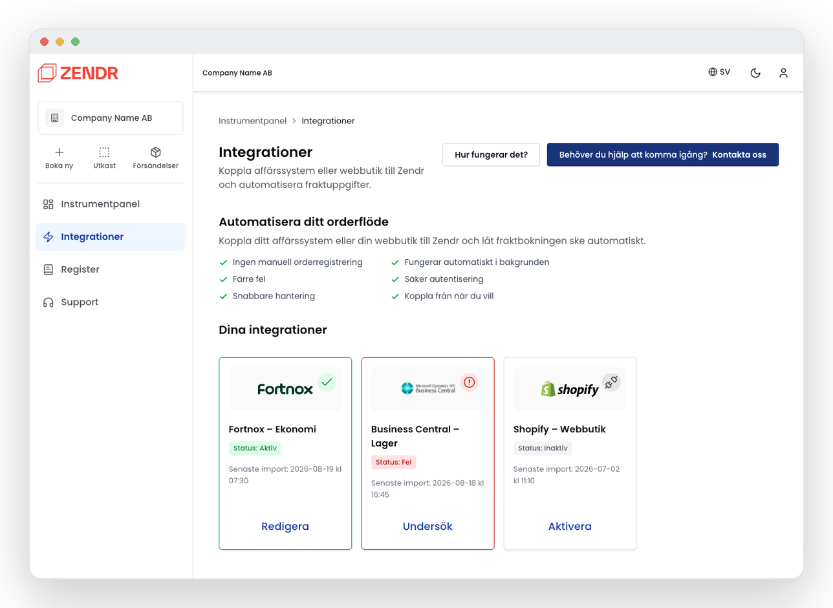Screen dimensions: 833x608
Task: Click the Ingen manuell orderregistrering item
Action: click(291, 262)
